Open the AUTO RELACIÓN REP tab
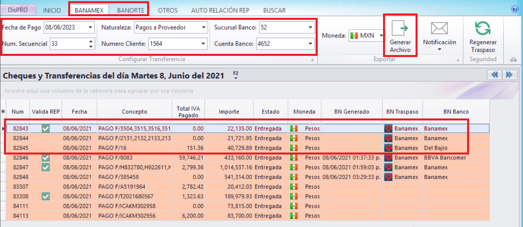 220,10
